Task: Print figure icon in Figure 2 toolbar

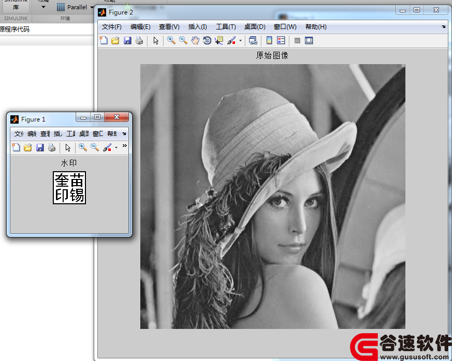Action: pos(139,40)
